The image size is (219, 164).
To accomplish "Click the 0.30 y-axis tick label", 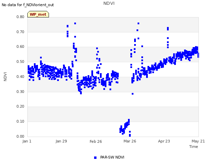I will (x=21, y=92).
